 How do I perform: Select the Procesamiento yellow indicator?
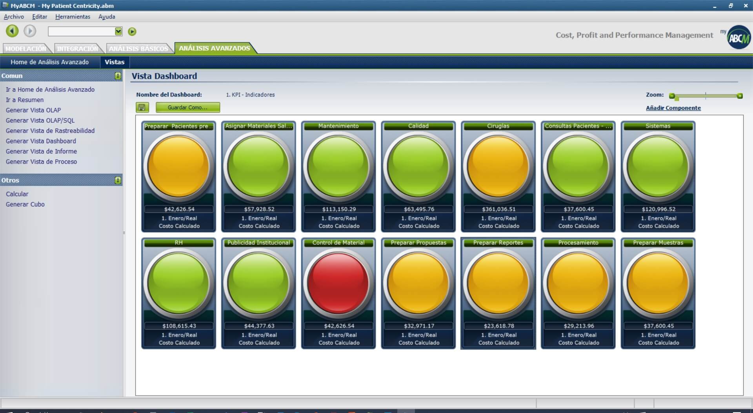[x=578, y=283]
